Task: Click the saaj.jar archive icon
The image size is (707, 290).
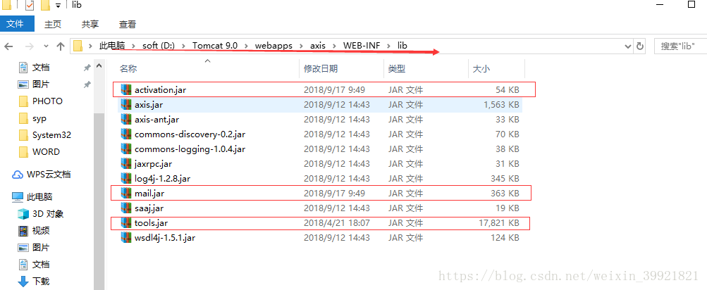Action: [125, 208]
